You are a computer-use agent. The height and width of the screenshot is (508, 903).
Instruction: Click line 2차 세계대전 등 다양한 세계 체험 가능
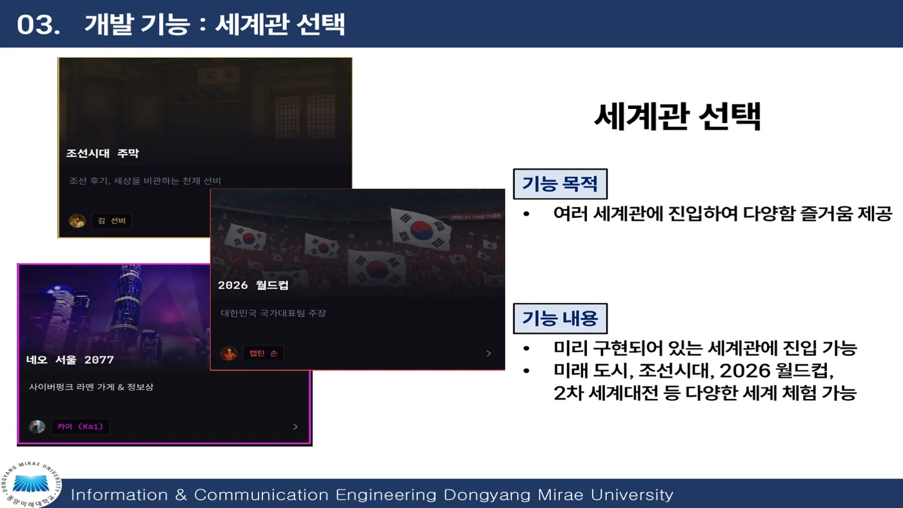point(705,393)
